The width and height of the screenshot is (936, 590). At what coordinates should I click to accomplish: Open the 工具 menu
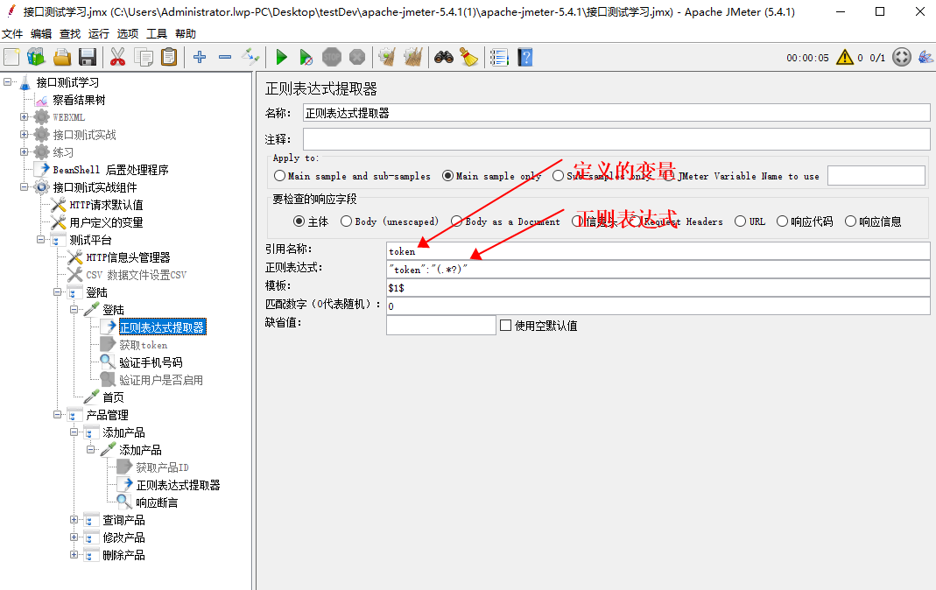157,34
